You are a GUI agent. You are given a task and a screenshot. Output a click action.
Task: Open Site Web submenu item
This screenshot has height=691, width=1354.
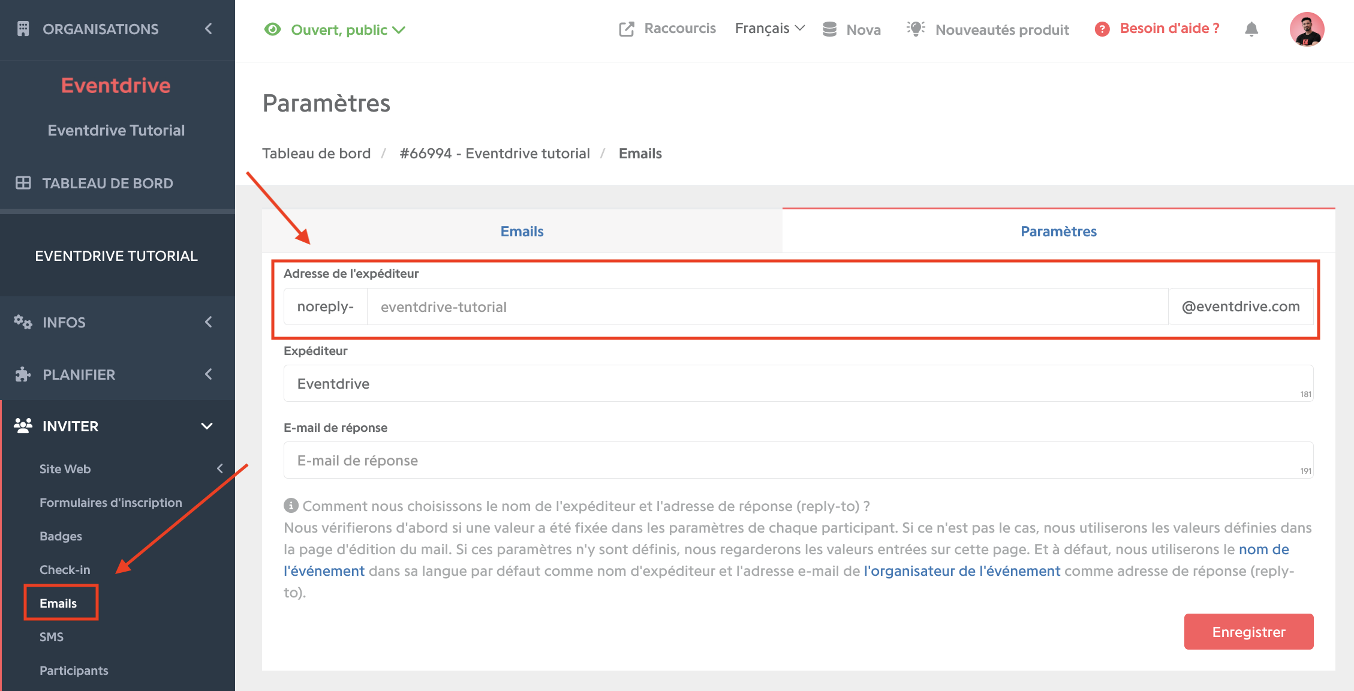[65, 469]
